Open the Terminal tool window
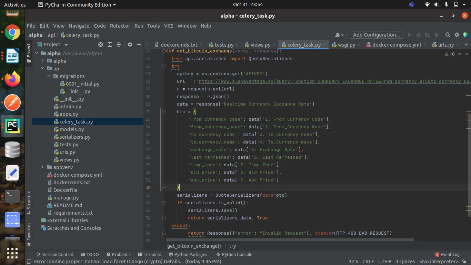 tap(150, 254)
